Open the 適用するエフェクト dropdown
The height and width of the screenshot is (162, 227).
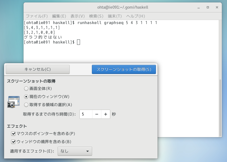[75, 151]
